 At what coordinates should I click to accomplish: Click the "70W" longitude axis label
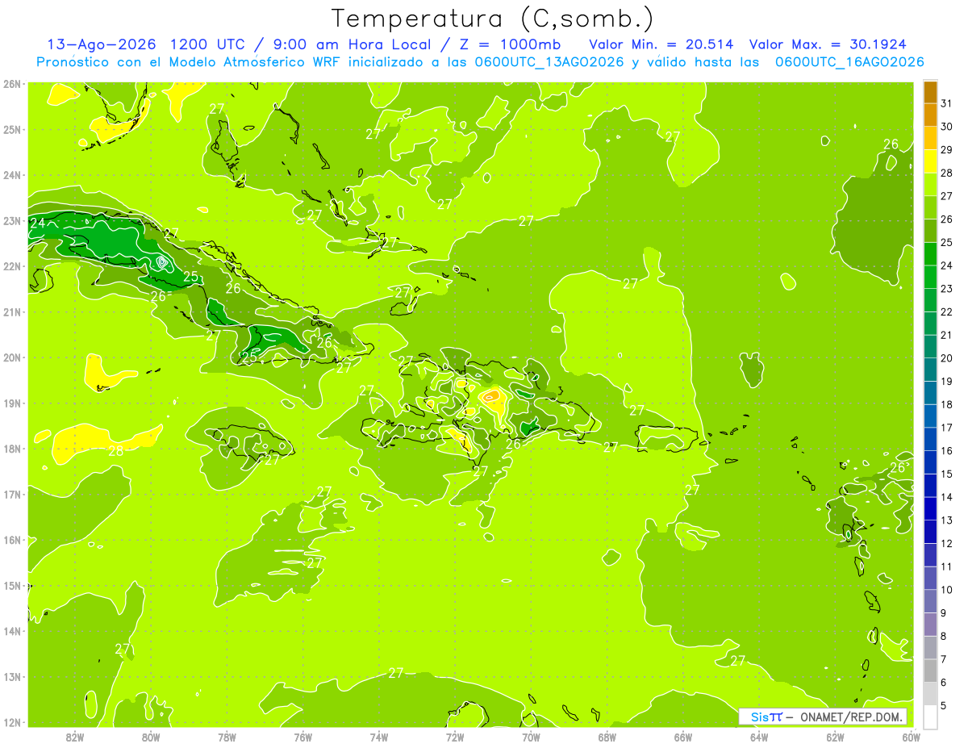(531, 737)
